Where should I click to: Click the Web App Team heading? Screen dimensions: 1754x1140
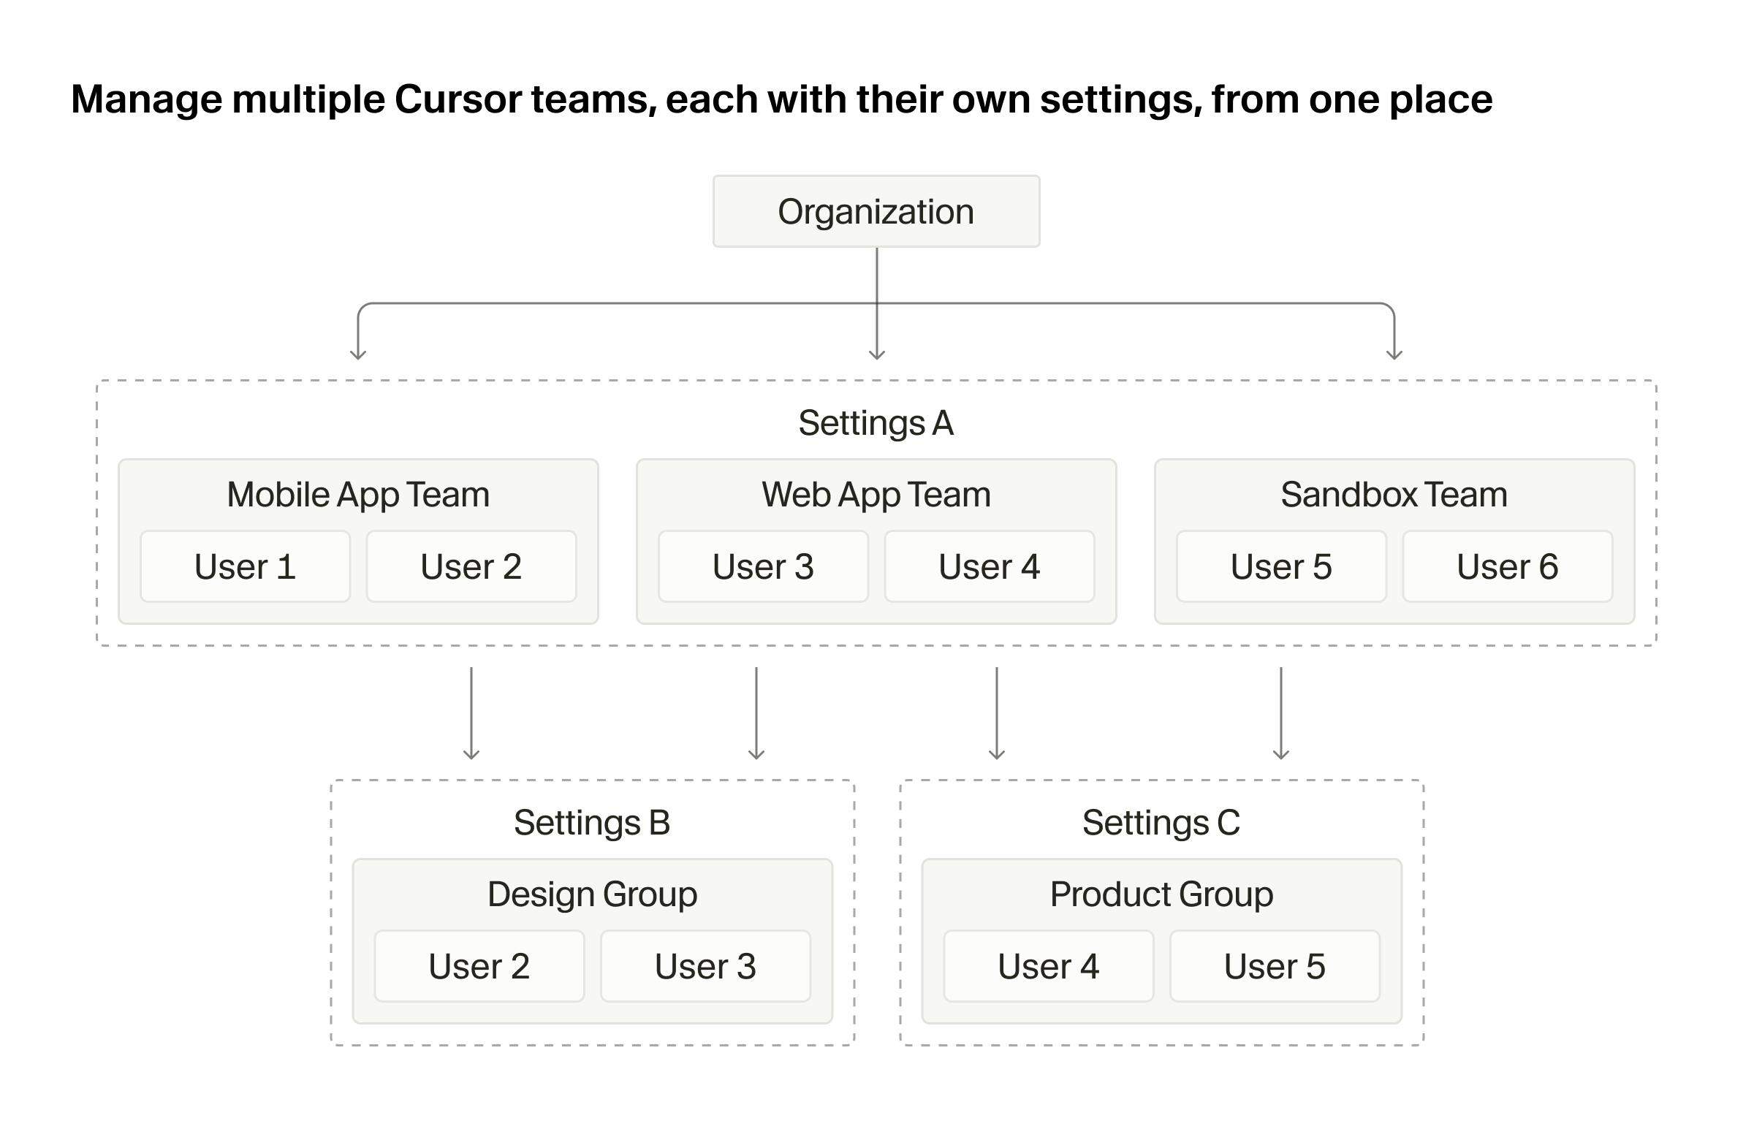click(x=876, y=495)
